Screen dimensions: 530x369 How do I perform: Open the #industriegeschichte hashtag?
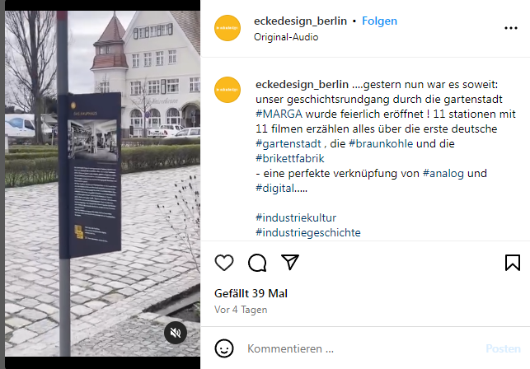click(308, 232)
